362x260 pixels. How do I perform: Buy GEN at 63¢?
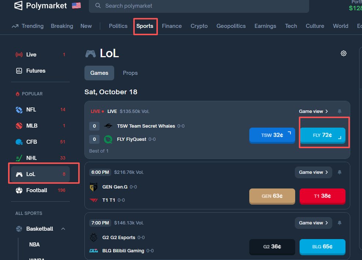click(272, 196)
